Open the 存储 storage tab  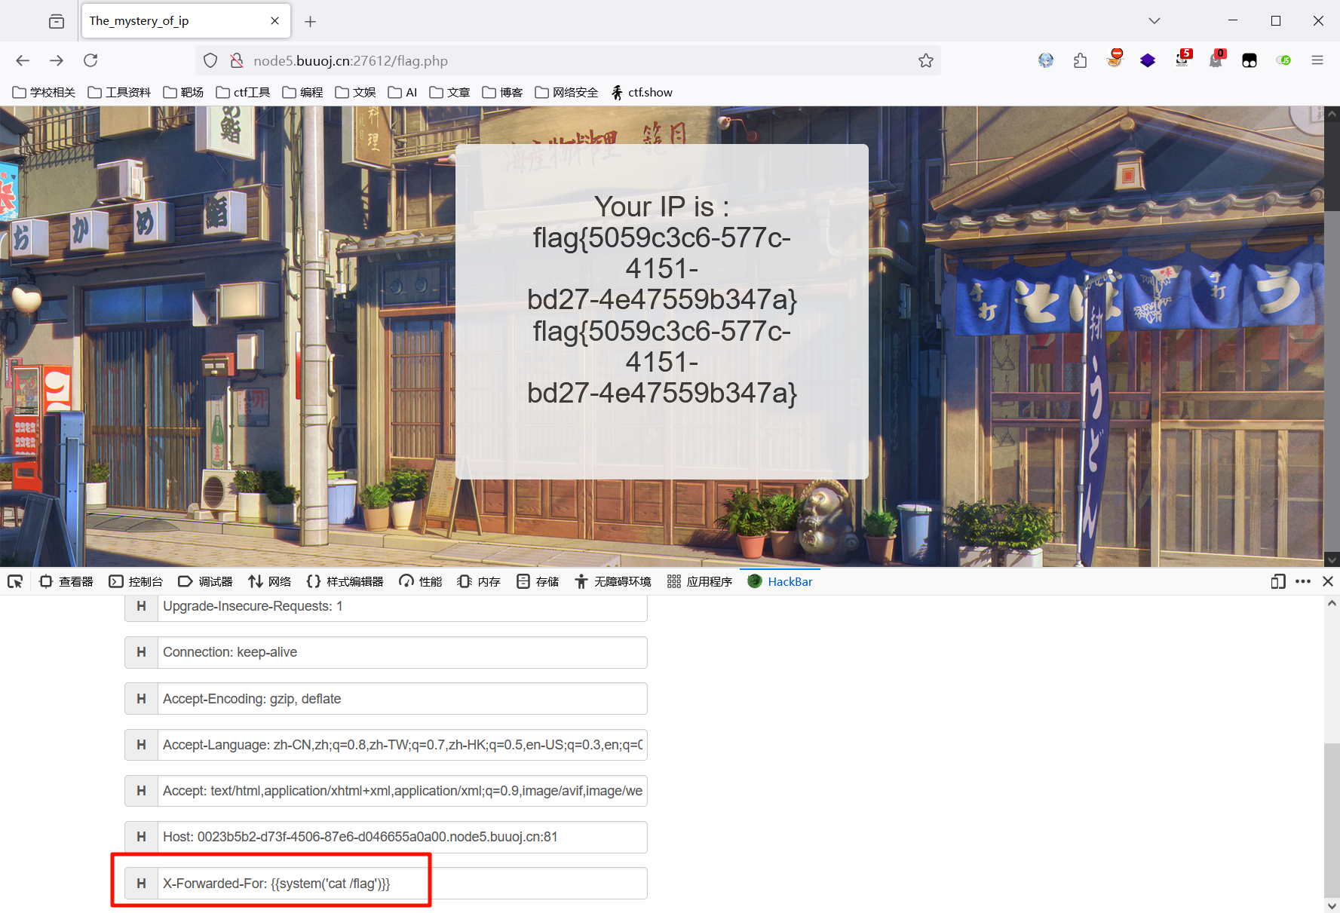pyautogui.click(x=538, y=581)
